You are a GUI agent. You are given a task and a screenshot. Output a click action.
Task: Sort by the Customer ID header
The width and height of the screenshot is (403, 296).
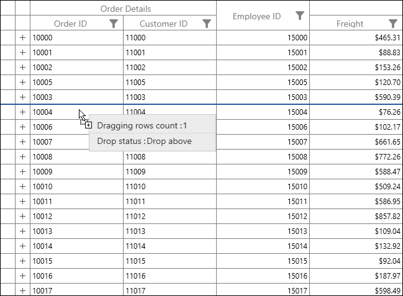(163, 24)
